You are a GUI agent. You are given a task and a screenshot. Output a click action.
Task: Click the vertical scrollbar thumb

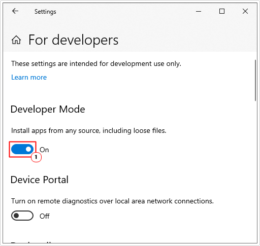(255, 80)
